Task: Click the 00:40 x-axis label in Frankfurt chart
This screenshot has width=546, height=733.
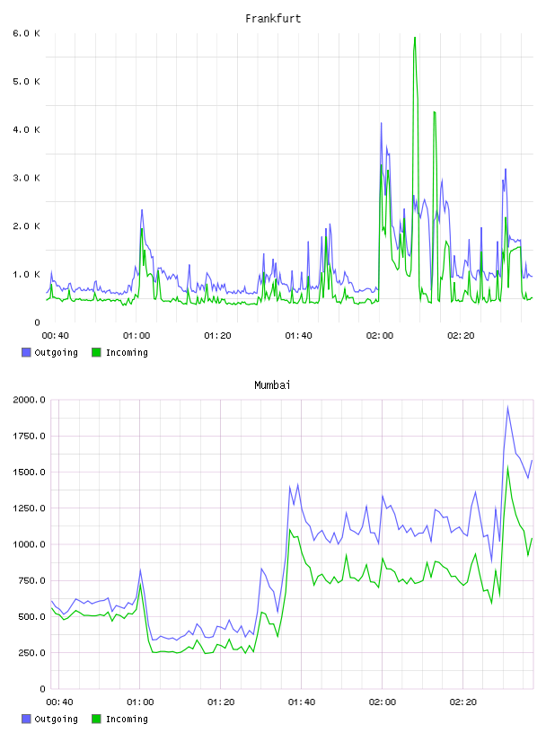Action: tap(55, 335)
